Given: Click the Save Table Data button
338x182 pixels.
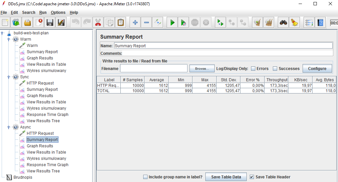Looking at the screenshot, I should tap(226, 177).
